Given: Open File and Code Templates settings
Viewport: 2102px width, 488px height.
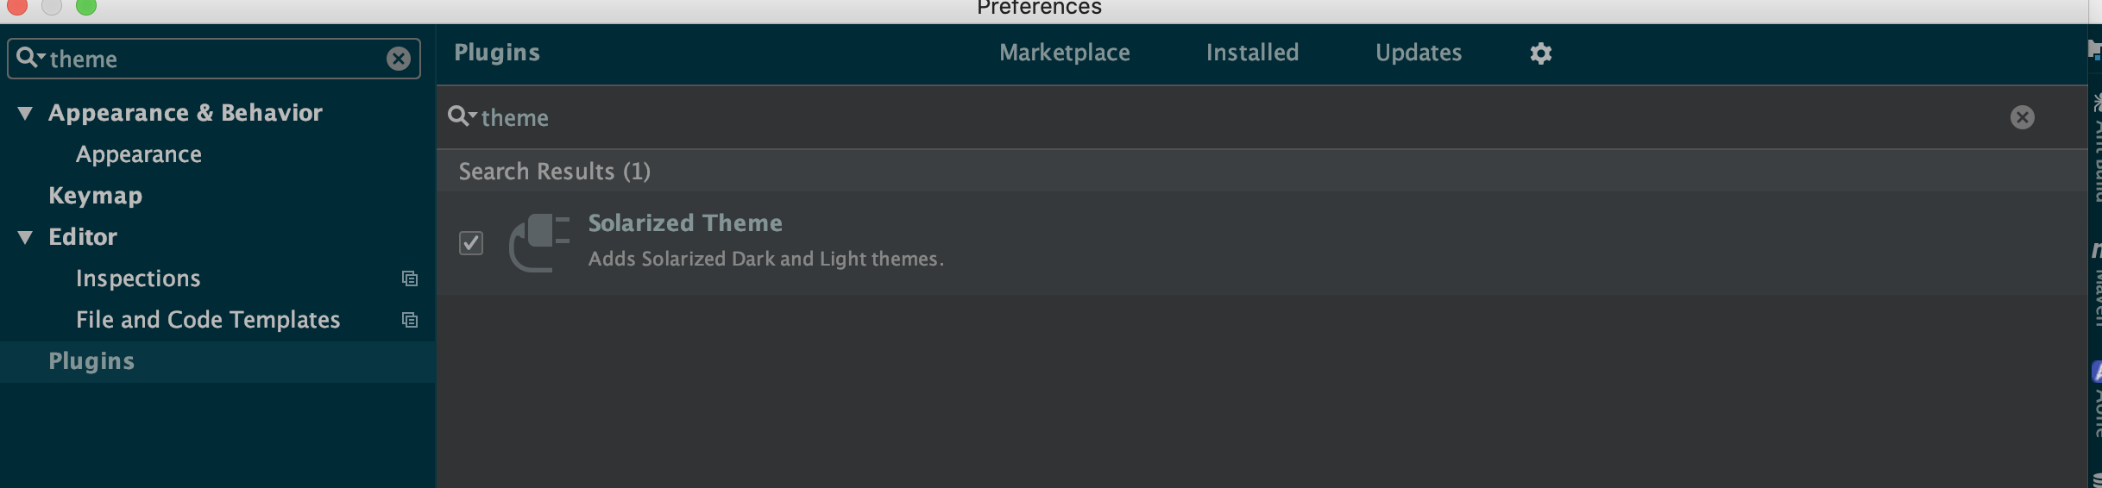Looking at the screenshot, I should (x=208, y=320).
